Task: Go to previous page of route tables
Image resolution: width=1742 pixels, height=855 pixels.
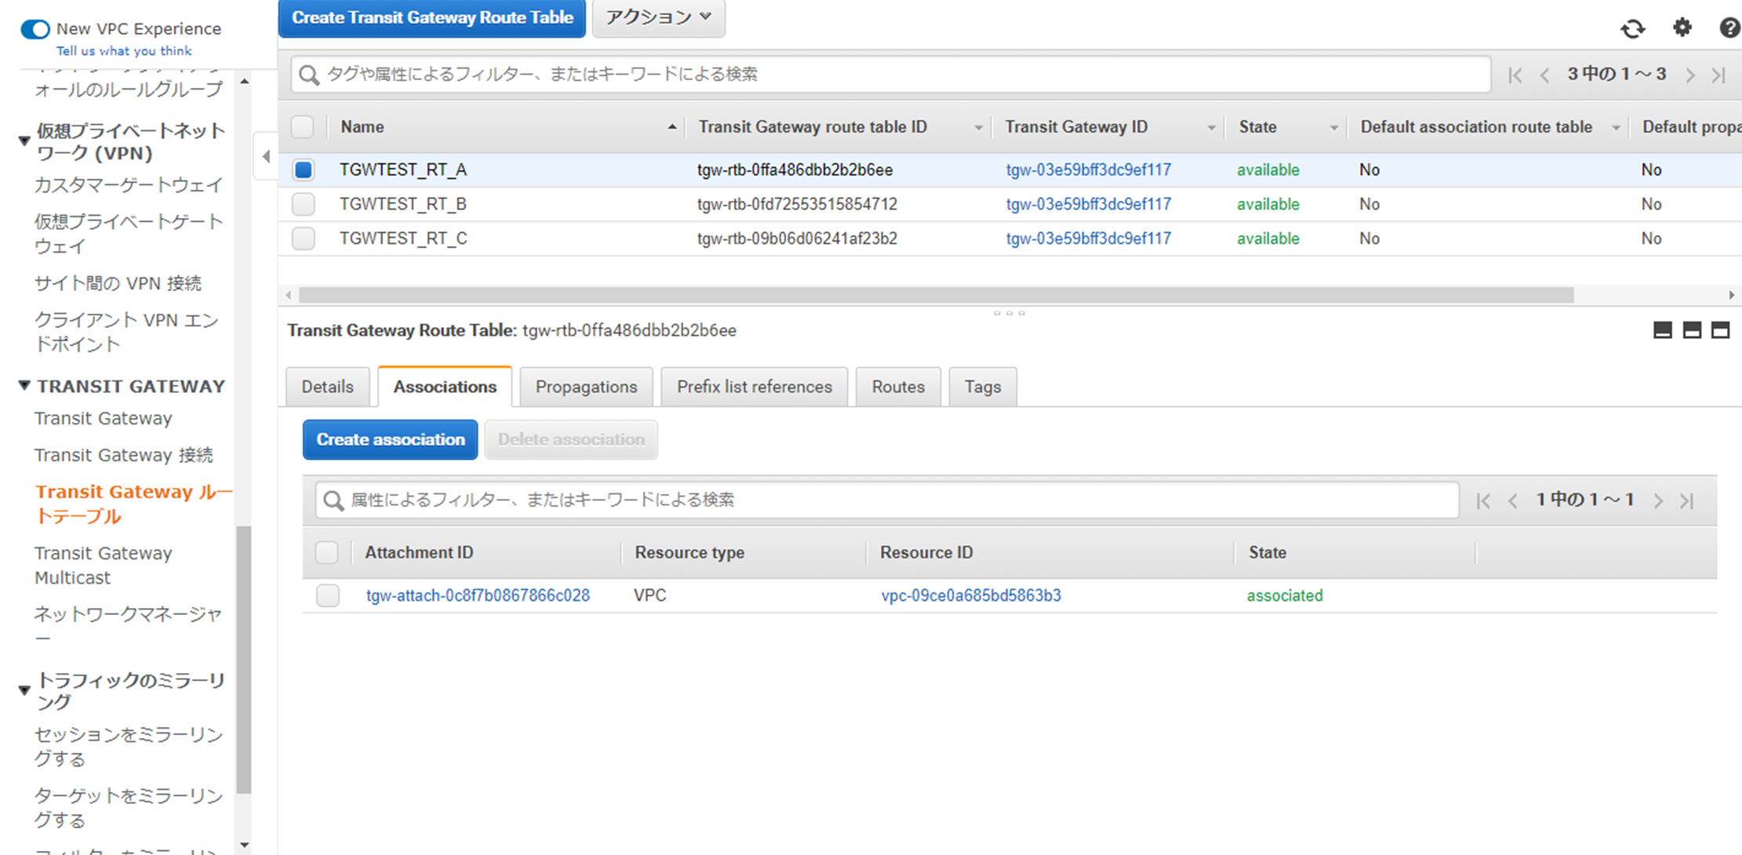Action: (1544, 75)
